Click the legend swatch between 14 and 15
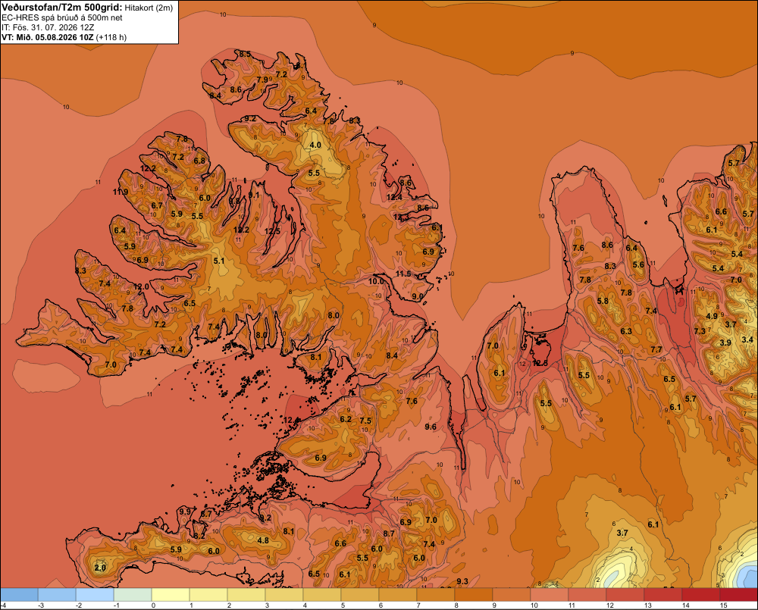Screen dimensions: 758x610 (x=701, y=594)
